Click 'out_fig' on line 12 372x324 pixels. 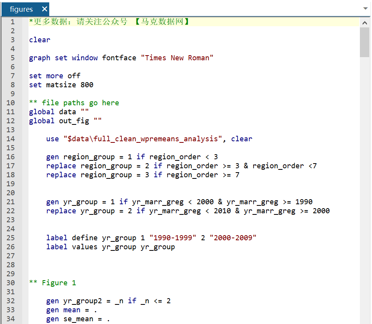(74, 121)
